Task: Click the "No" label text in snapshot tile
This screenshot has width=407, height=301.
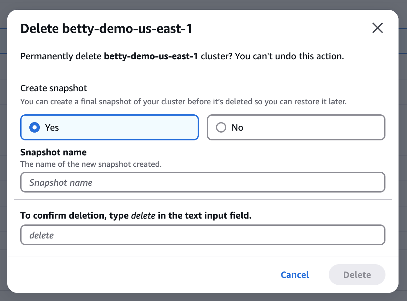Action: click(x=237, y=127)
